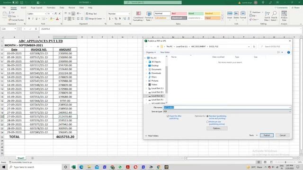Open the File tab

coord(4,8)
